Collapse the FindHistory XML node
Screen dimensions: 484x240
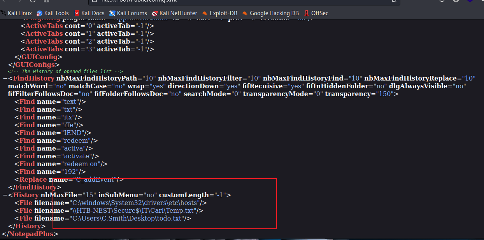[4, 78]
